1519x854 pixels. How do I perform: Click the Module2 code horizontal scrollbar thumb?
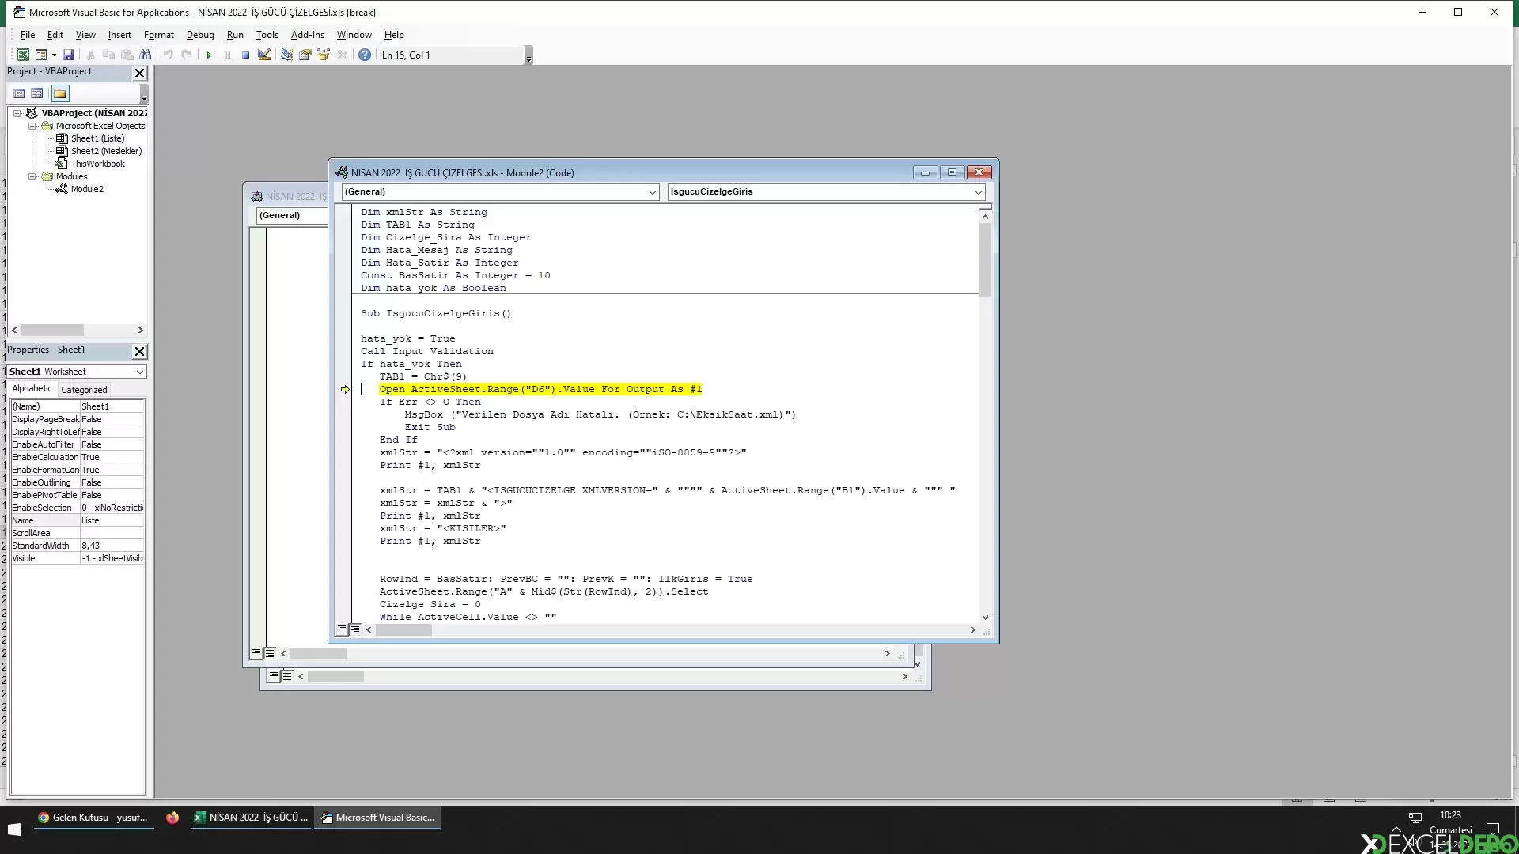coord(403,630)
